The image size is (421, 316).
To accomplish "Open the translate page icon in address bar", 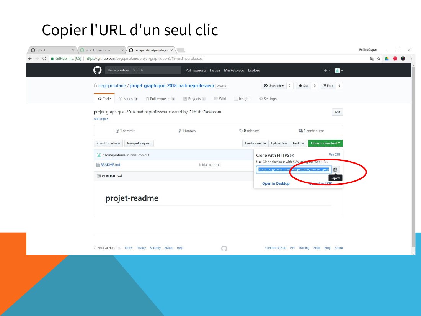I will (x=372, y=58).
